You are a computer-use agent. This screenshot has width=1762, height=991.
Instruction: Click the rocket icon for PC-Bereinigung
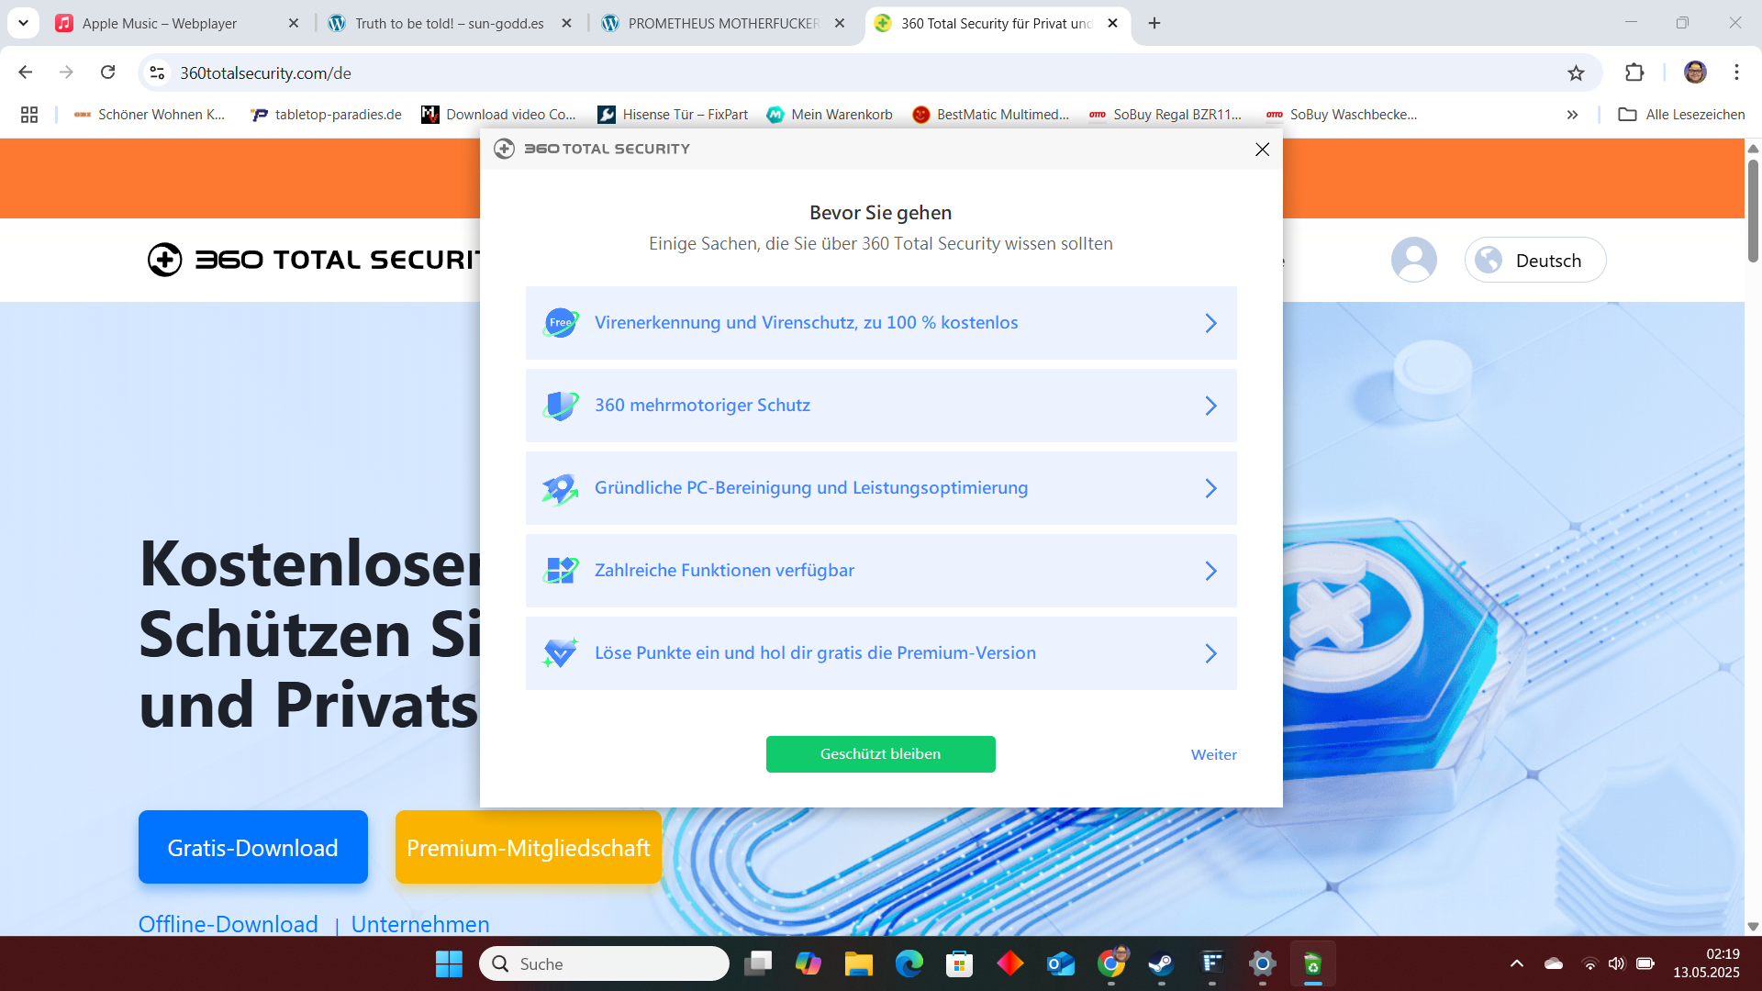[560, 488]
